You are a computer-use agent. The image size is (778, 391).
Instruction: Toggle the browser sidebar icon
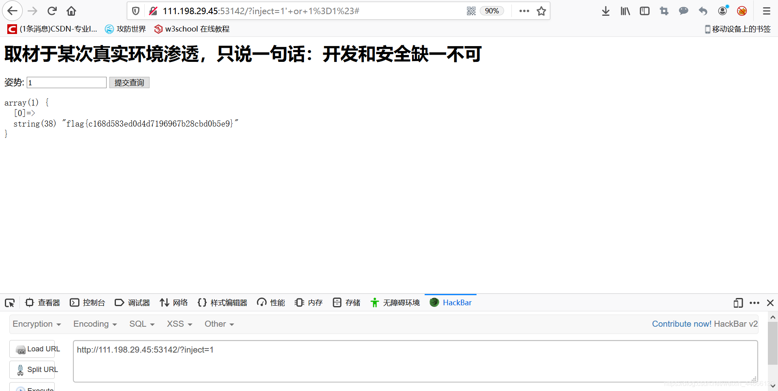[x=644, y=11]
